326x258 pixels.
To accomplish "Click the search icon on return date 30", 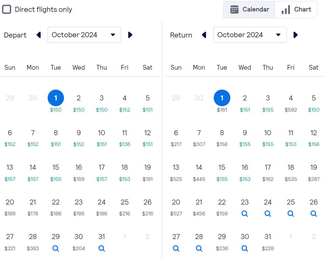I will pyautogui.click(x=245, y=248).
